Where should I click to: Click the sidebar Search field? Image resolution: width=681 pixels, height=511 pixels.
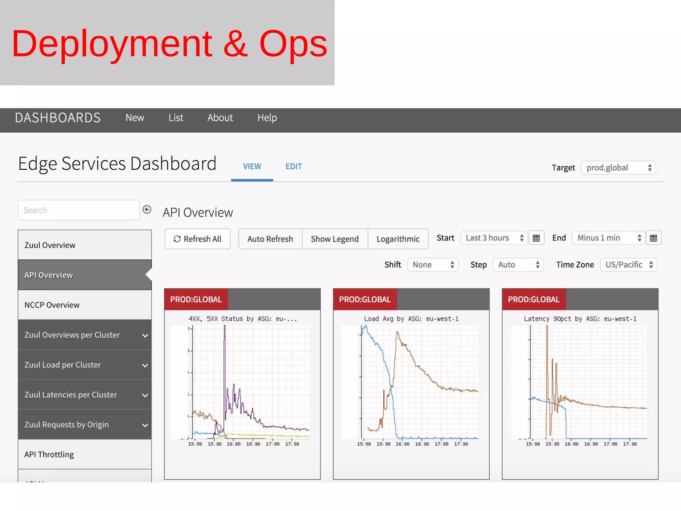pyautogui.click(x=78, y=210)
